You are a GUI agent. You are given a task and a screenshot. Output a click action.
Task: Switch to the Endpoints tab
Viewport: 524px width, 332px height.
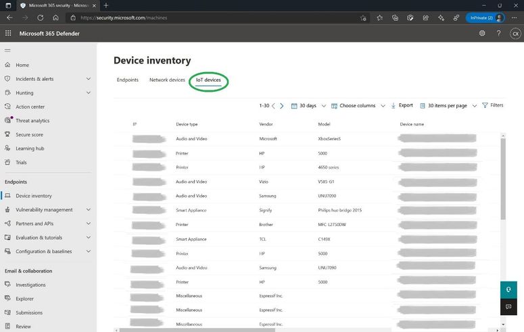(x=127, y=80)
